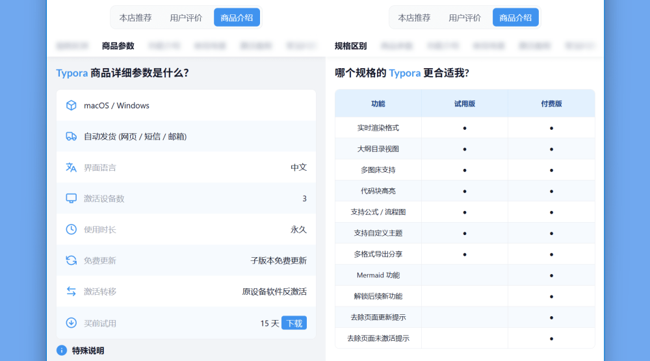Click the 付费版 dot for Mermaid 功能
Screen dimensions: 650x361
click(x=551, y=275)
